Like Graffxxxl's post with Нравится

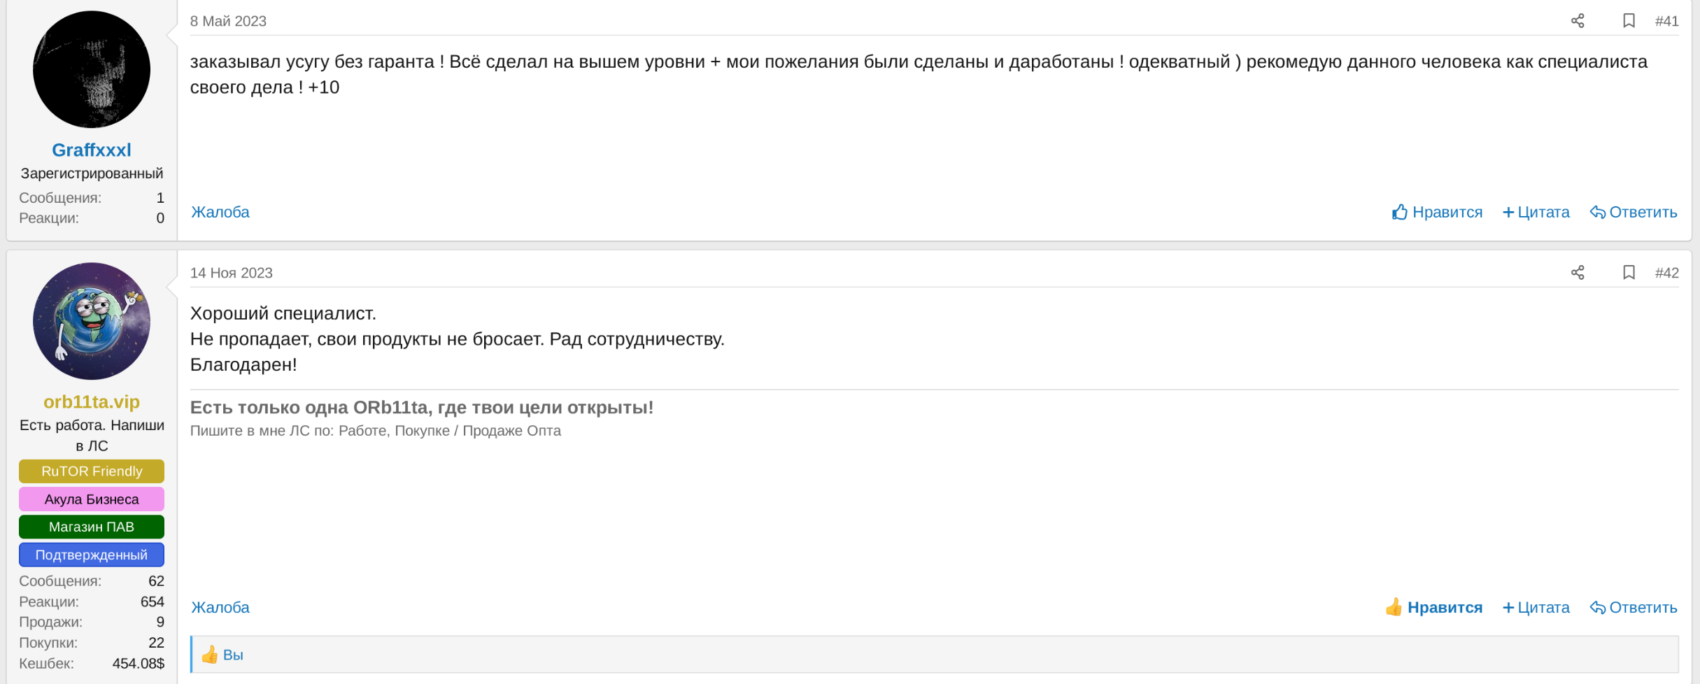click(x=1437, y=212)
